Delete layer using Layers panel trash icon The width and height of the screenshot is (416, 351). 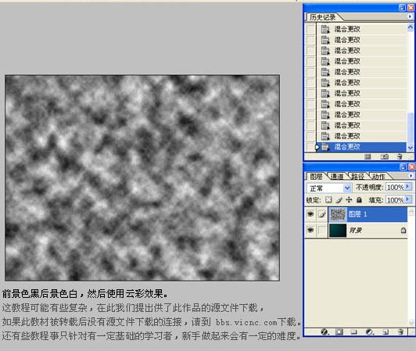[400, 331]
